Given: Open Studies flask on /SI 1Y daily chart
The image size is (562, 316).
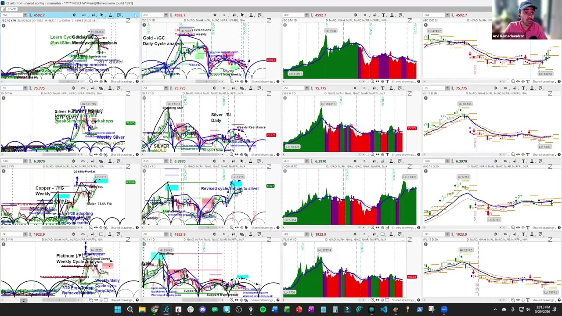Looking at the screenshot, I should click(250, 88).
